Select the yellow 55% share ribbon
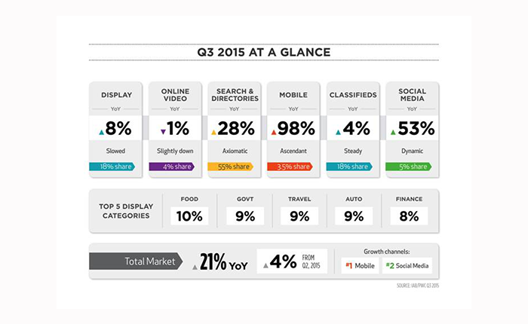528x324 pixels. click(x=231, y=167)
